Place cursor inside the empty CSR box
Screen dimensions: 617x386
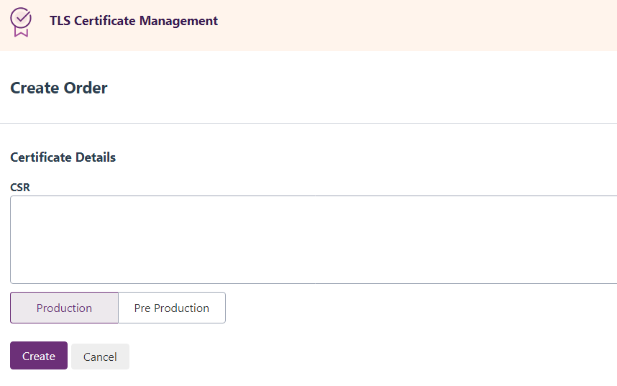pos(314,239)
